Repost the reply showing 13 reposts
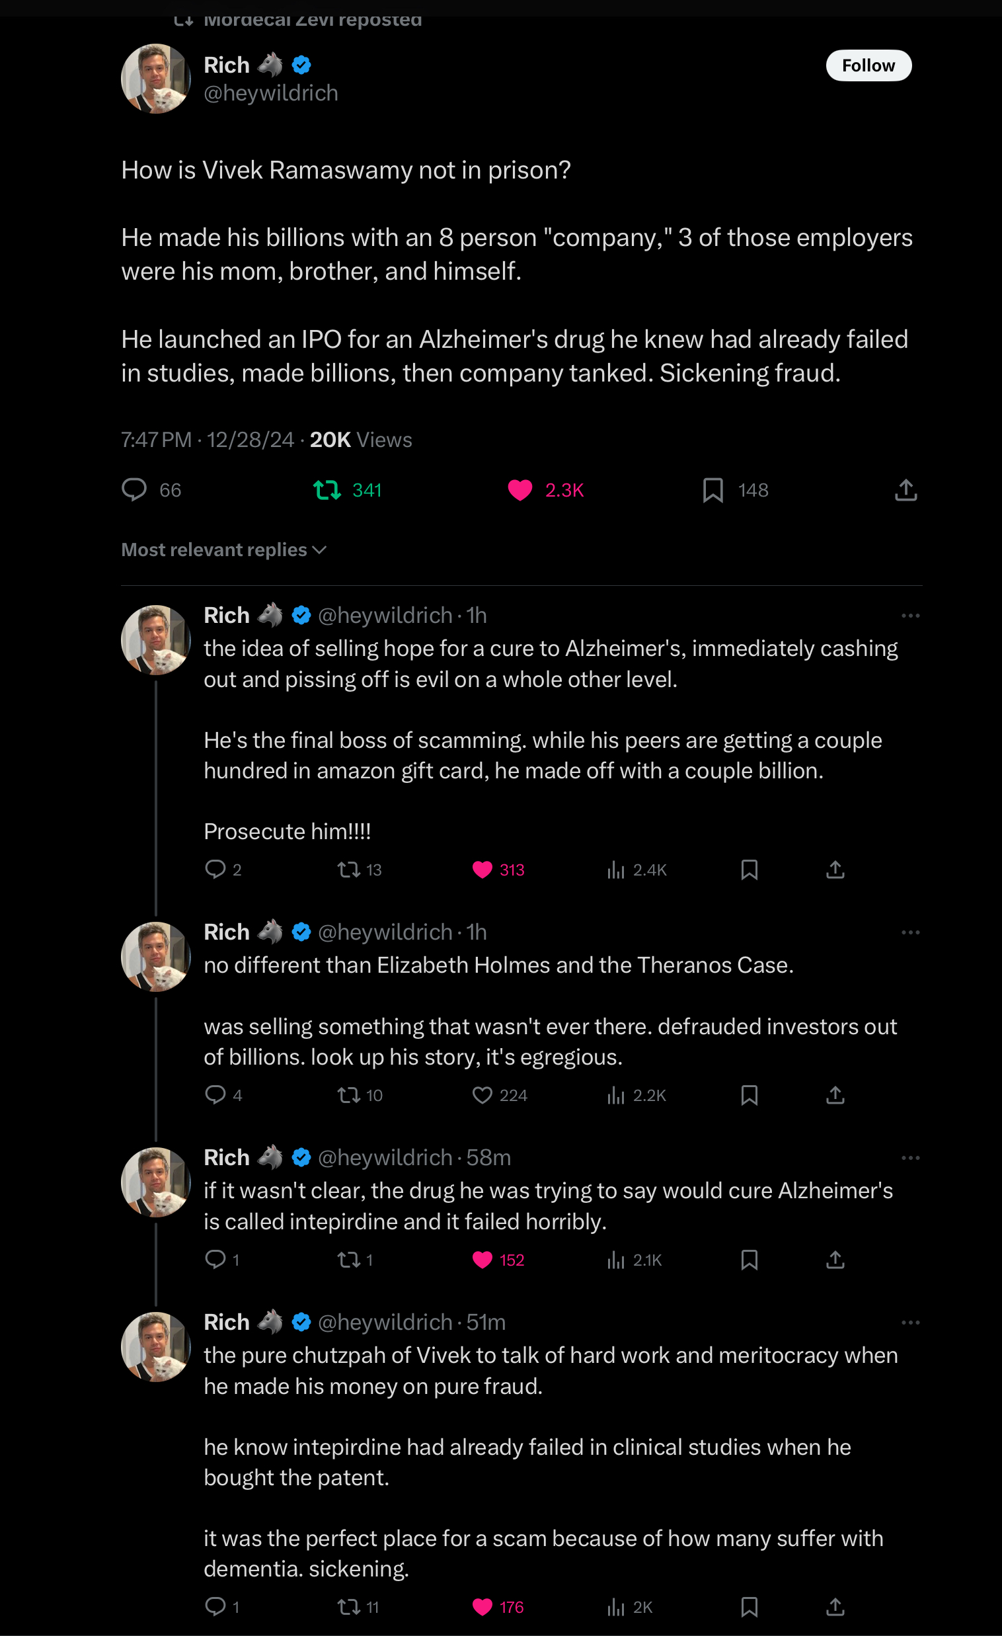The height and width of the screenshot is (1636, 1002). [348, 869]
